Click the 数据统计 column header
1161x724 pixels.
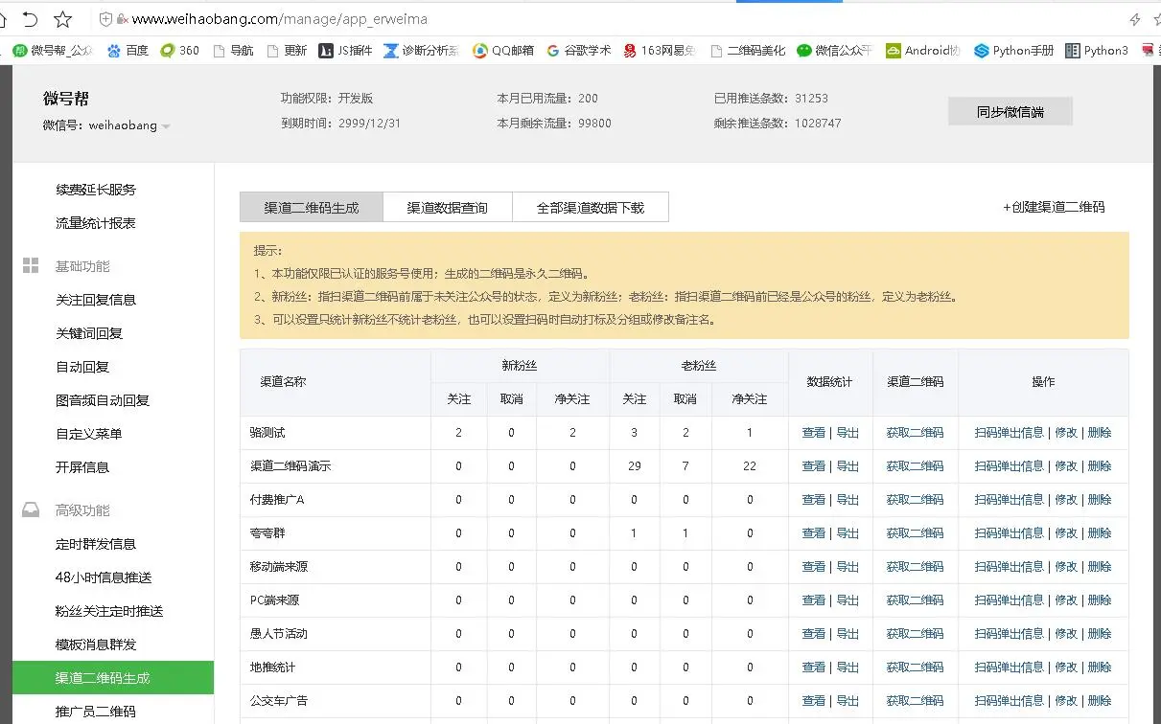pos(830,382)
